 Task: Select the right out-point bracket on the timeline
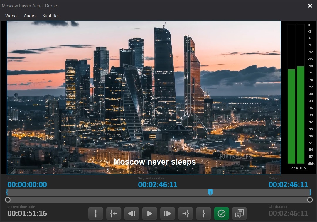click(310, 192)
